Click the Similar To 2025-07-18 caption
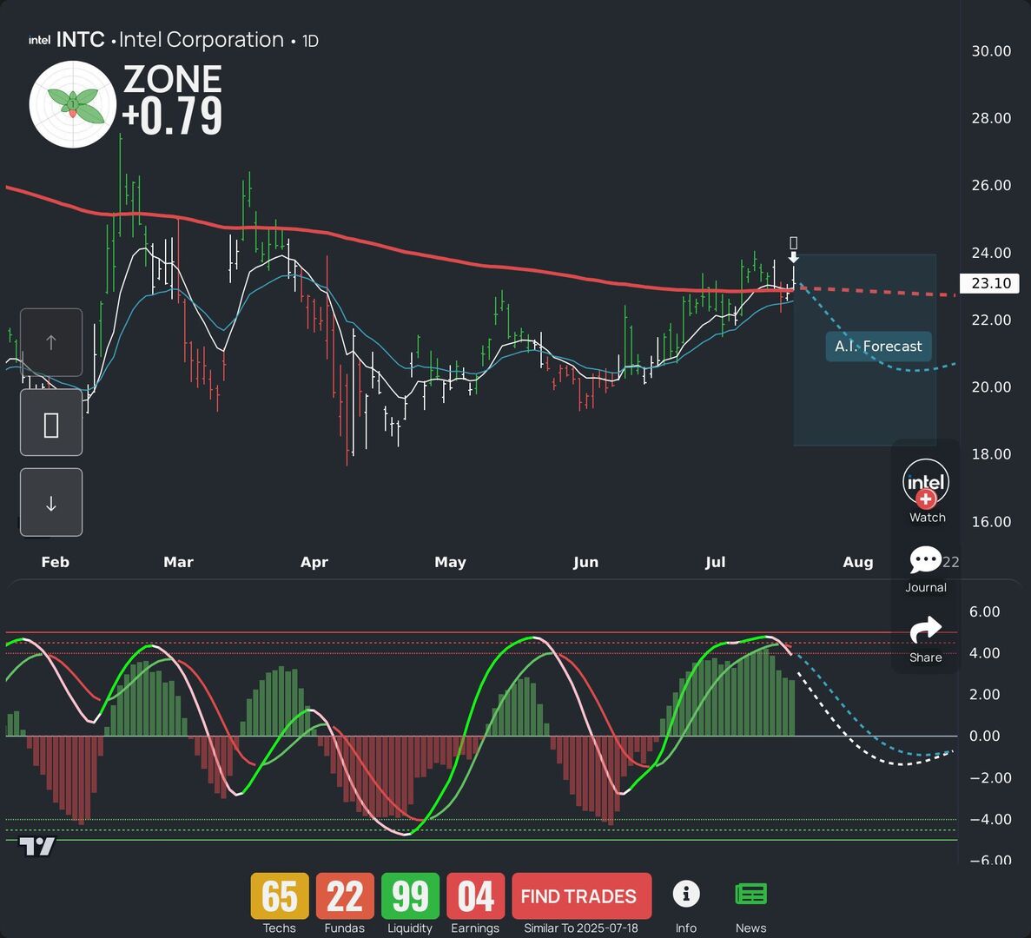Image resolution: width=1031 pixels, height=938 pixels. (580, 928)
